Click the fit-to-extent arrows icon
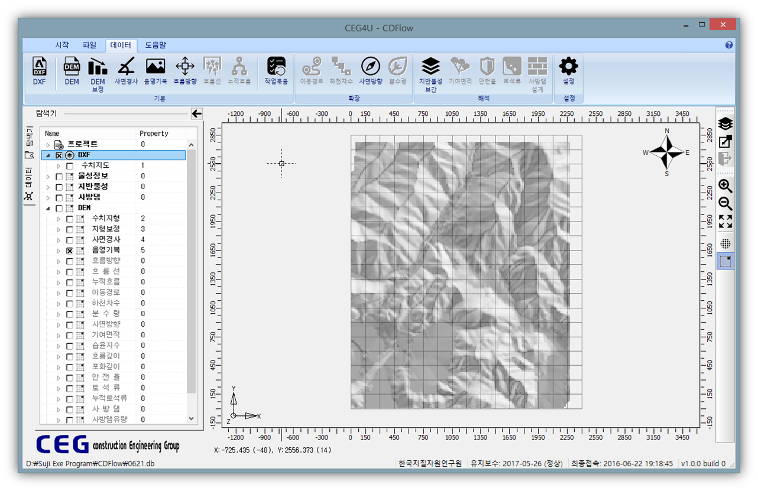 click(725, 222)
